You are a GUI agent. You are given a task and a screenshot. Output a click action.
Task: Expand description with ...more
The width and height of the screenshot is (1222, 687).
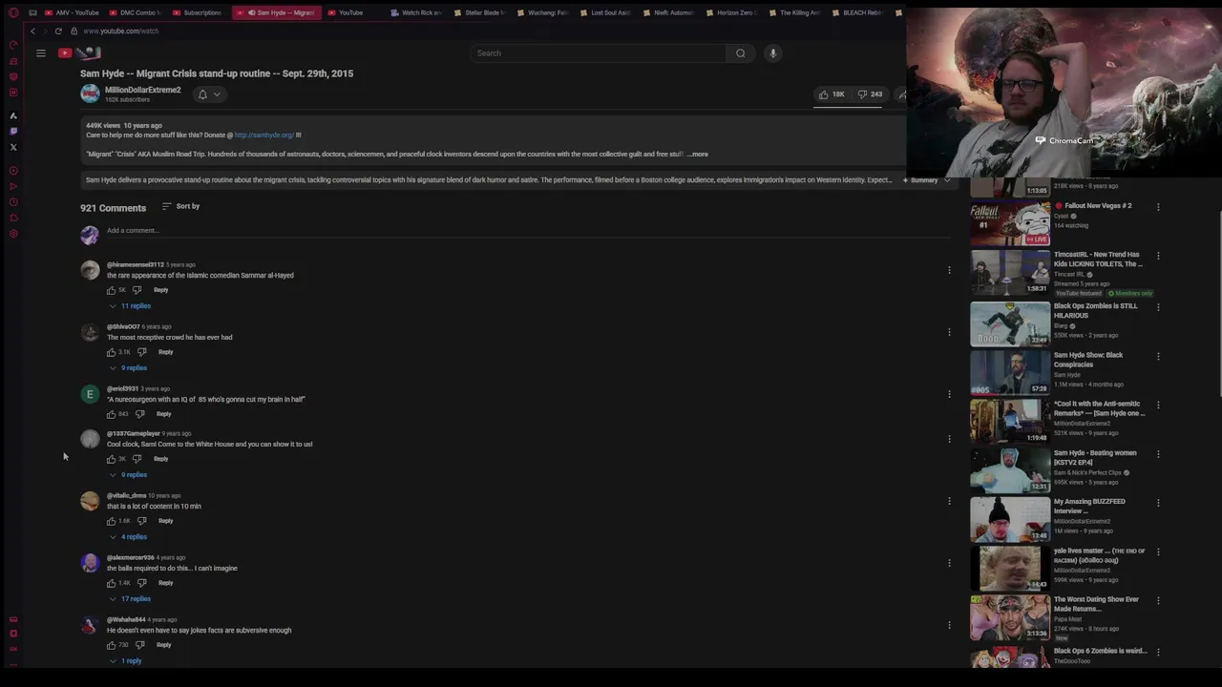[699, 155]
